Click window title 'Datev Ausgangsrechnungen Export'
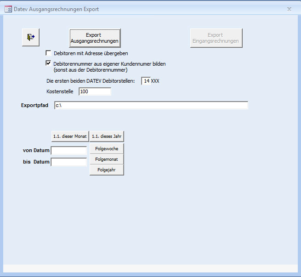301x277 pixels. 56,9
